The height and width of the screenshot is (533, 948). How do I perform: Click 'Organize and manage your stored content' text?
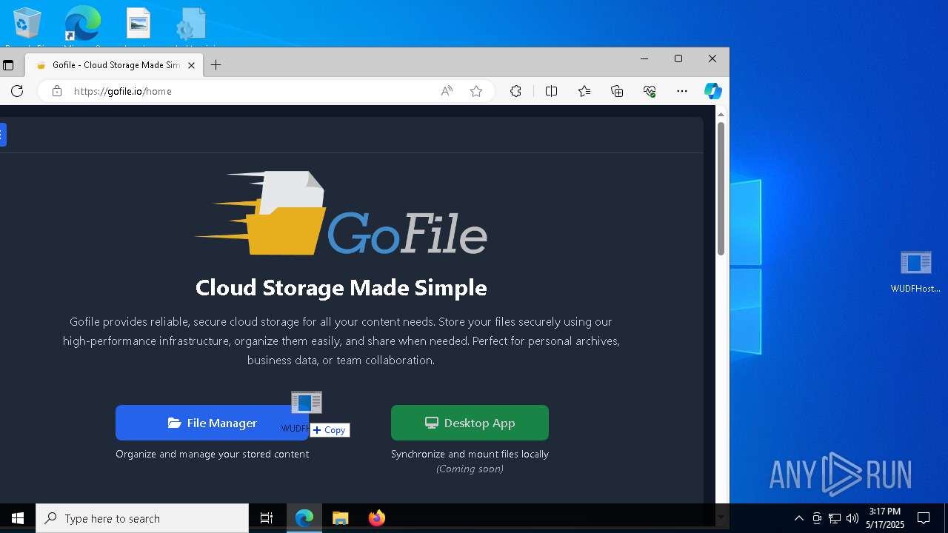tap(212, 454)
